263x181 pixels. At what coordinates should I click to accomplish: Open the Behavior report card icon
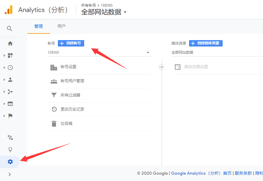pyautogui.click(x=10, y=103)
